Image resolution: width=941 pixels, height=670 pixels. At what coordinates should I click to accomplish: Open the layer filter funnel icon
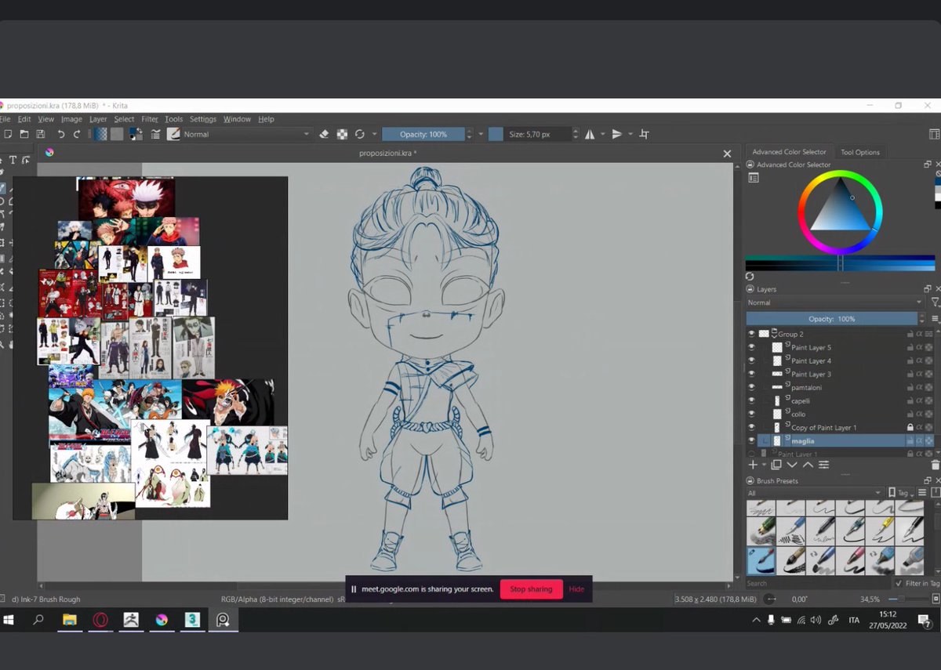coord(935,302)
